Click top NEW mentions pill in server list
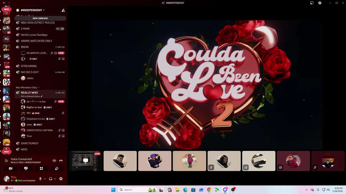The image size is (346, 194). click(x=6, y=9)
